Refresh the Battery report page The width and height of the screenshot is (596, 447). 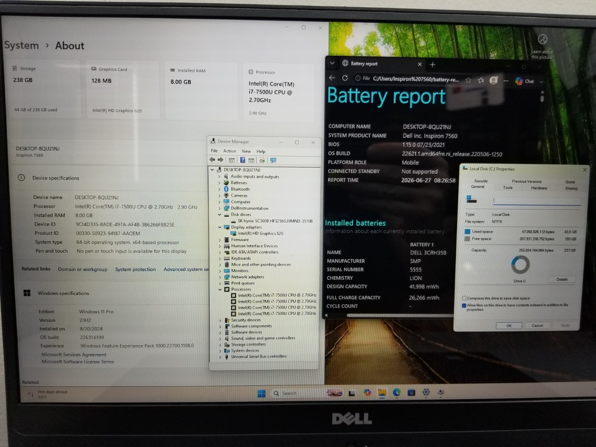[345, 78]
